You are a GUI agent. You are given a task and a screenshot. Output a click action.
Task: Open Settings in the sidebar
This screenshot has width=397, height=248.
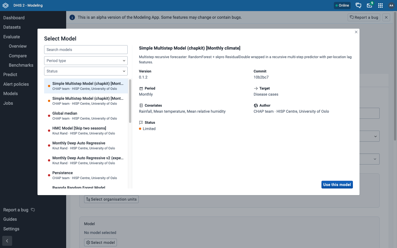click(11, 229)
